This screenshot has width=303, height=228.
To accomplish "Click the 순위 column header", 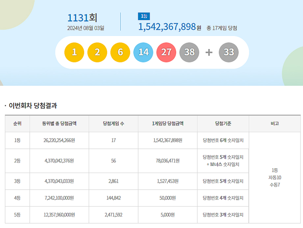I will tap(18, 123).
